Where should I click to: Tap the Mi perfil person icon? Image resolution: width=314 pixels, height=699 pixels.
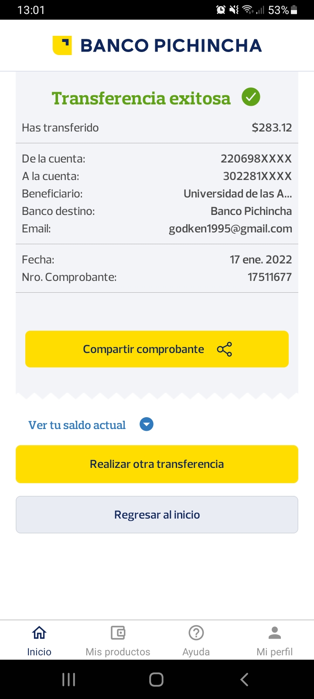(x=275, y=633)
